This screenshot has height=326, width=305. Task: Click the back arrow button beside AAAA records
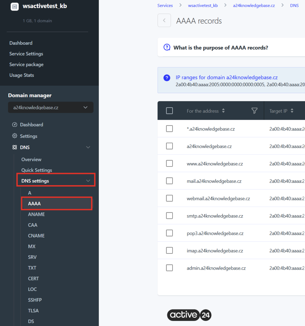coord(164,20)
